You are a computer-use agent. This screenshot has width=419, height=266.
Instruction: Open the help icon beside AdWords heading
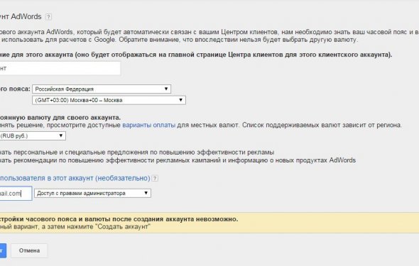pos(48,17)
